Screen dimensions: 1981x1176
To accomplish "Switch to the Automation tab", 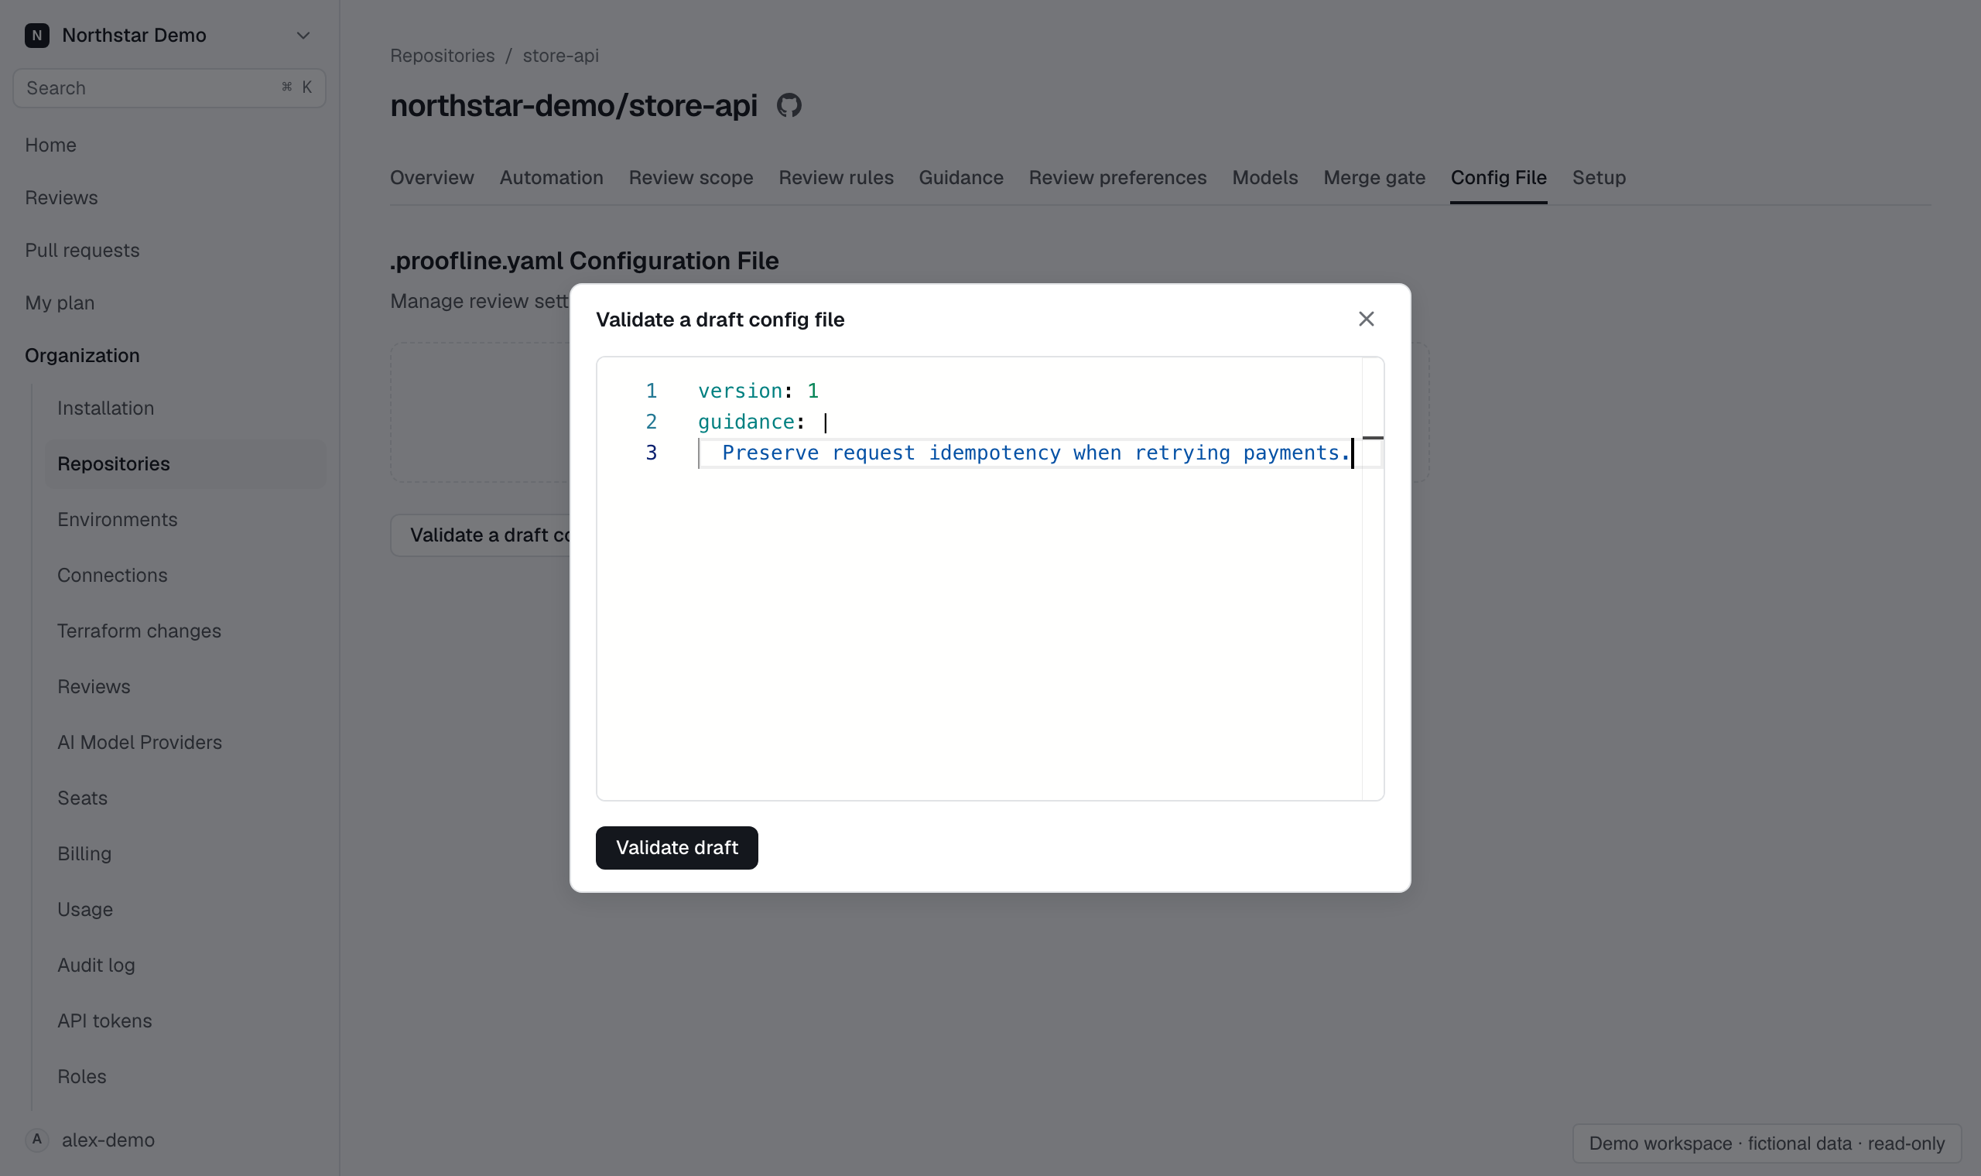I will tap(552, 177).
